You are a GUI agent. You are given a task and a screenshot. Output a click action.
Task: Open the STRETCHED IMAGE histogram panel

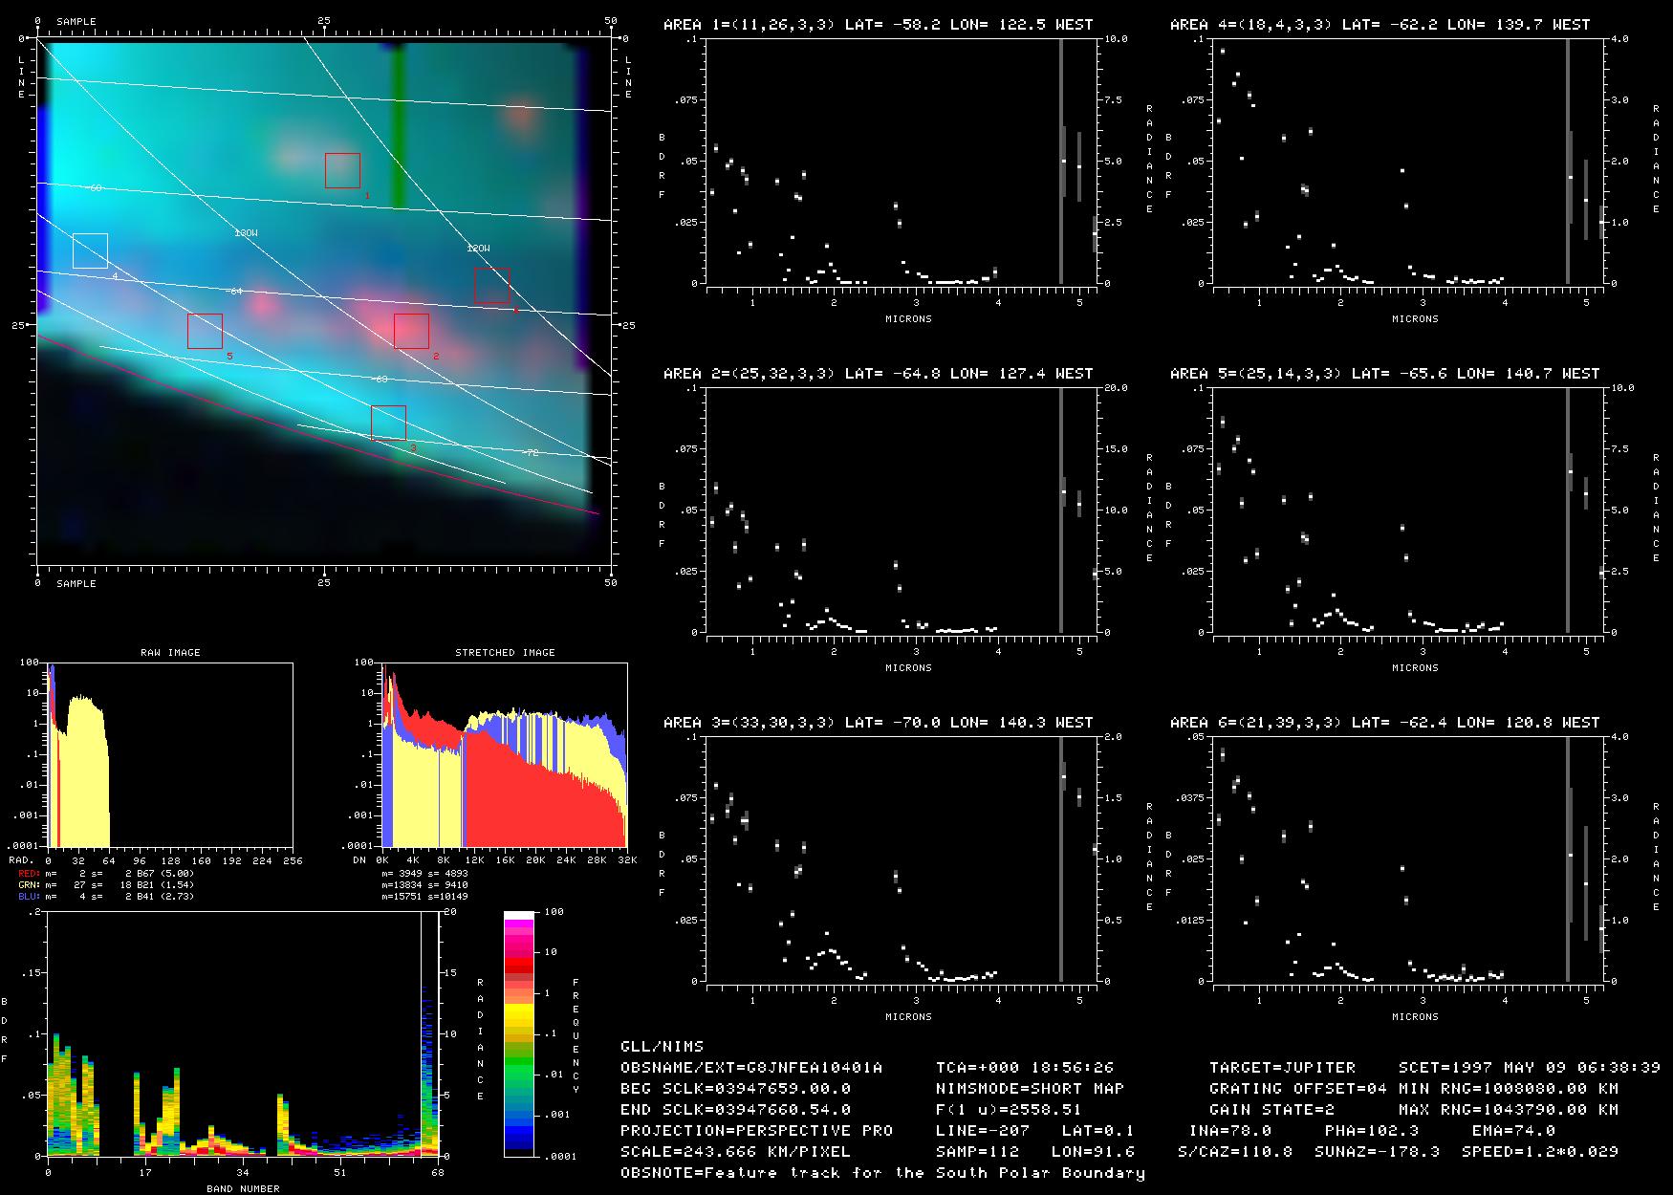(504, 754)
